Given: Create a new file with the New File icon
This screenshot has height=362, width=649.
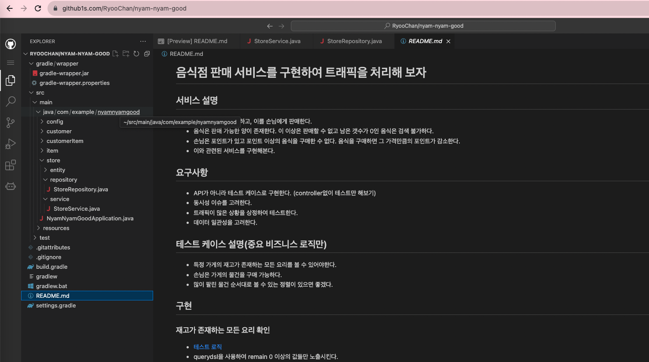Looking at the screenshot, I should point(114,53).
